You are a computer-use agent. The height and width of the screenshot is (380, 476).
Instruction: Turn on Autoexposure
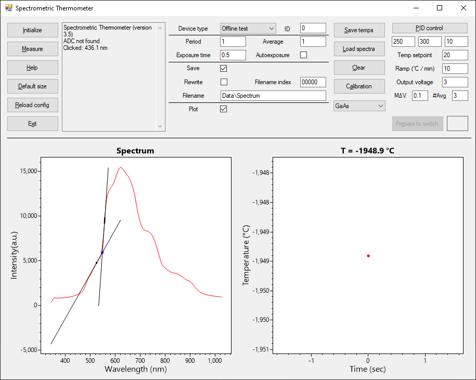[x=303, y=54]
